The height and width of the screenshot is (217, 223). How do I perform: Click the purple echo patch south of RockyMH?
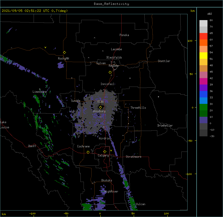61,65
